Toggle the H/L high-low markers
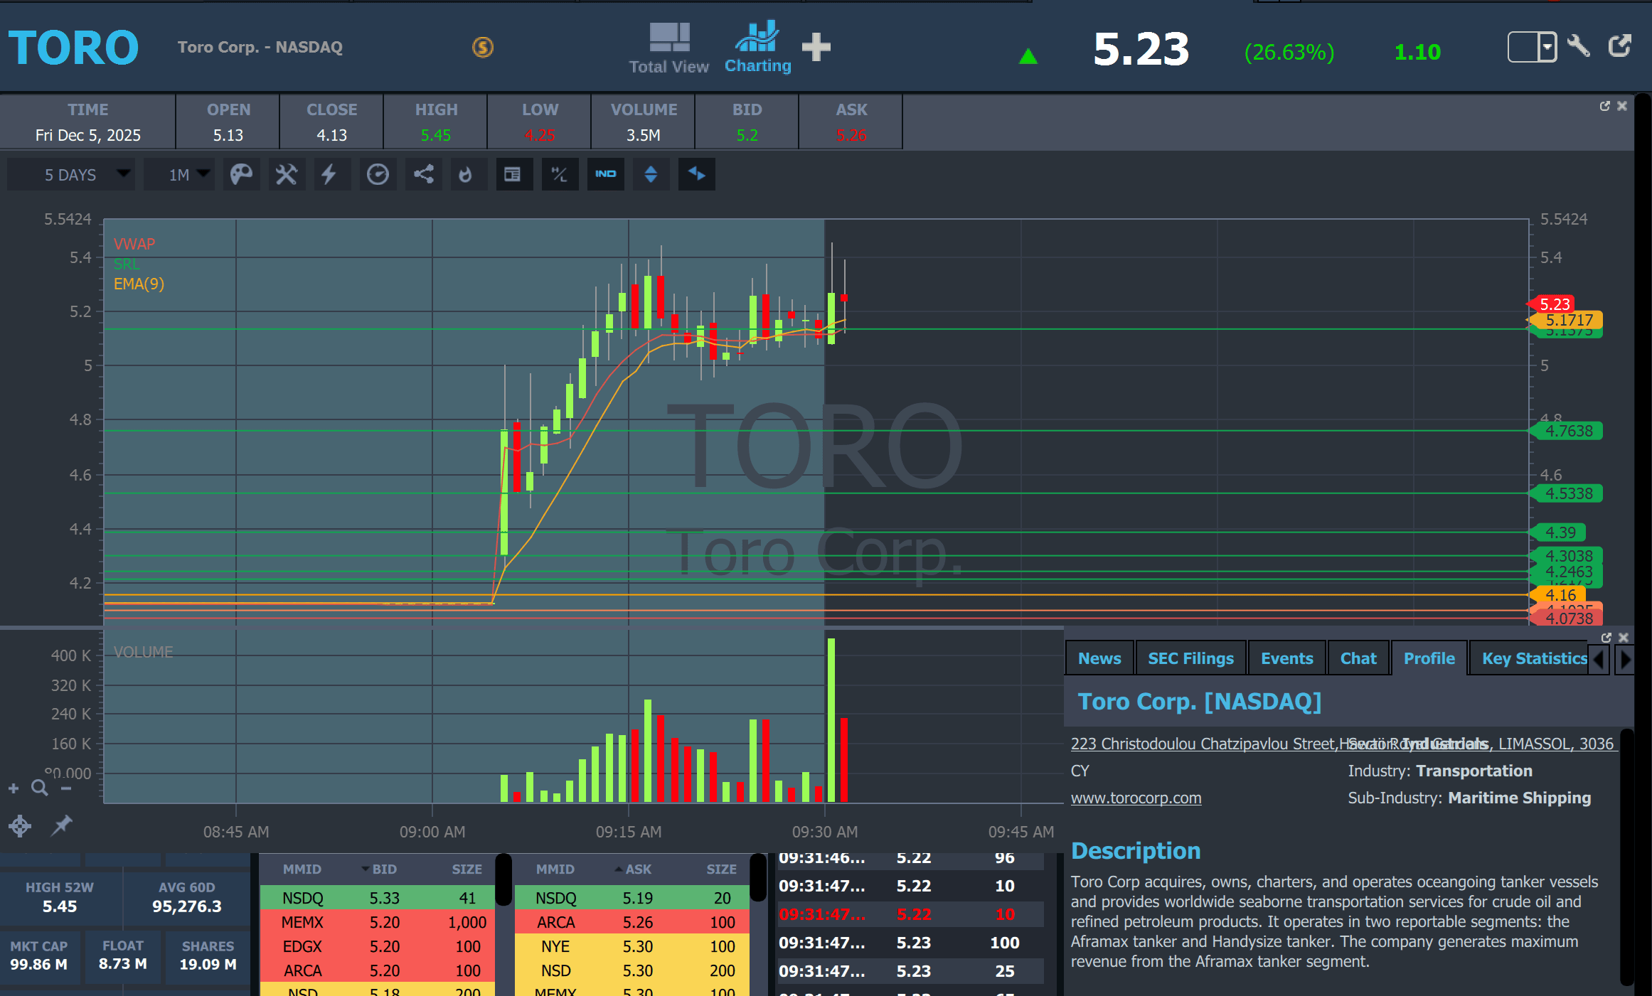 (560, 175)
